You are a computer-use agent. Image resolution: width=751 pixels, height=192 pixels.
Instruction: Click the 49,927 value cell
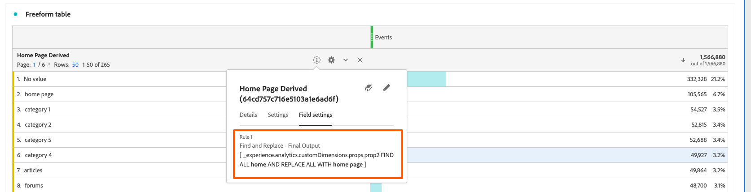tap(699, 155)
